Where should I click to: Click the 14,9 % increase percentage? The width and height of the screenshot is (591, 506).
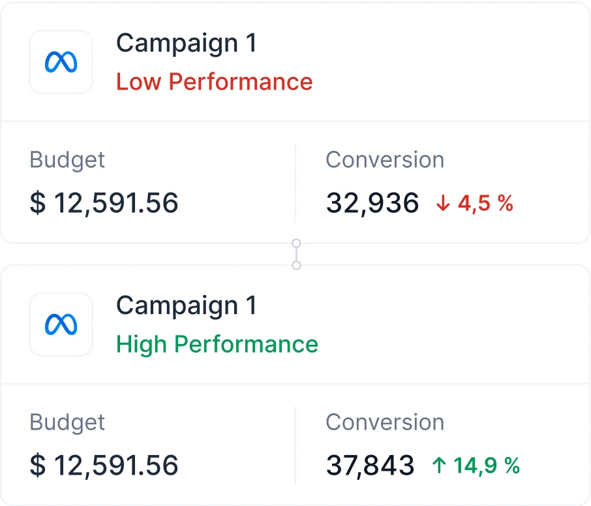(x=487, y=466)
